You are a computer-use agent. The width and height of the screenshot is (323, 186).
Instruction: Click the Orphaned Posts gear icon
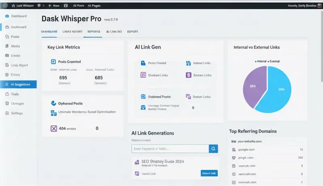[x=143, y=97]
